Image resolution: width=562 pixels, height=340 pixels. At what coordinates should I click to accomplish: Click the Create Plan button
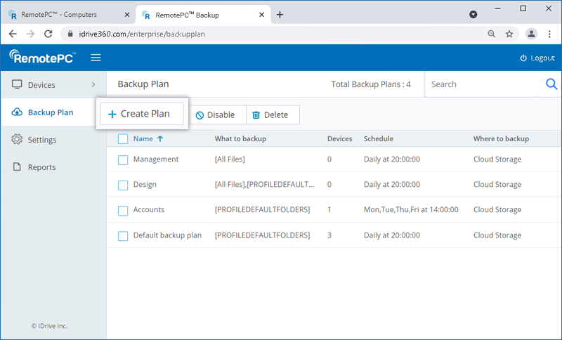coord(141,114)
